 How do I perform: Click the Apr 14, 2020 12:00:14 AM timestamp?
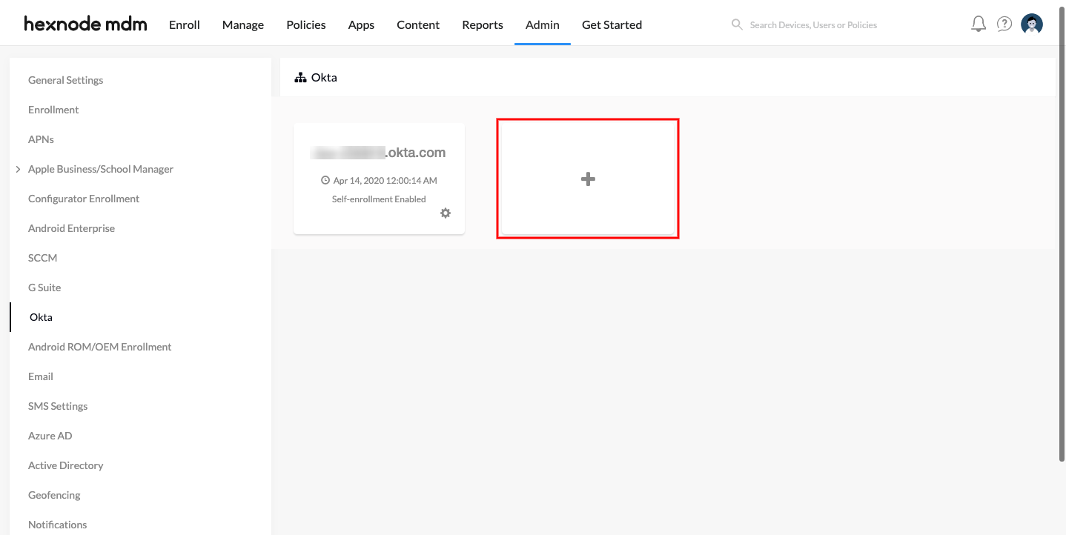pyautogui.click(x=385, y=180)
